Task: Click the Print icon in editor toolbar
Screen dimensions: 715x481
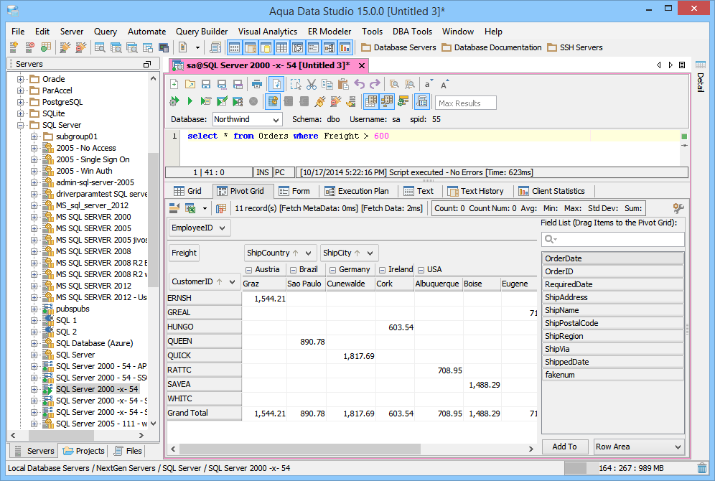Action: [256, 84]
